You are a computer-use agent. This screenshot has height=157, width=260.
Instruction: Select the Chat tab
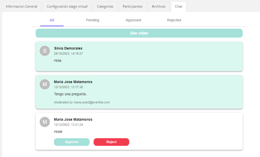coord(179,7)
